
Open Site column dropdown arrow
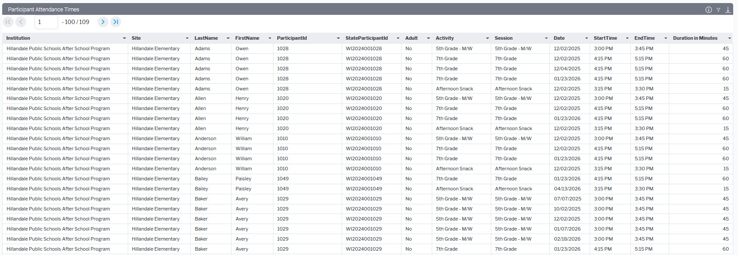187,38
